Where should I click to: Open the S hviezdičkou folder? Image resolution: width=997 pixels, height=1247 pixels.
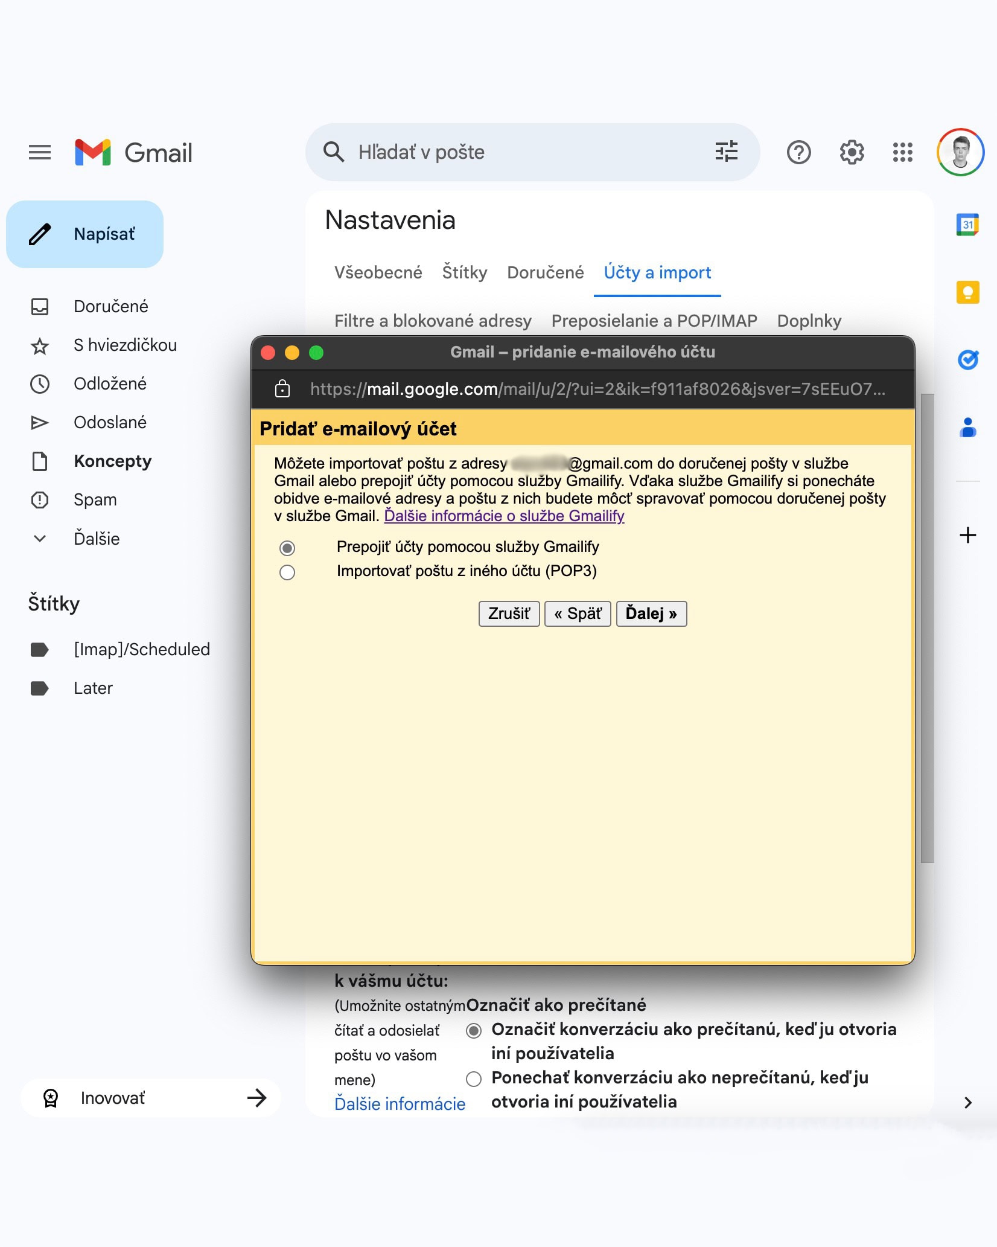pos(125,345)
